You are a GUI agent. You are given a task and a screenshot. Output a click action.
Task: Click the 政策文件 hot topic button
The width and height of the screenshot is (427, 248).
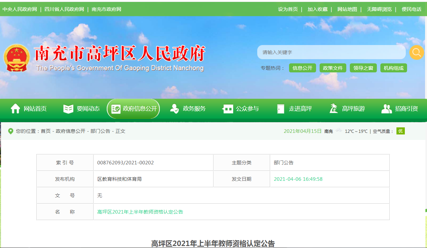tap(333, 68)
